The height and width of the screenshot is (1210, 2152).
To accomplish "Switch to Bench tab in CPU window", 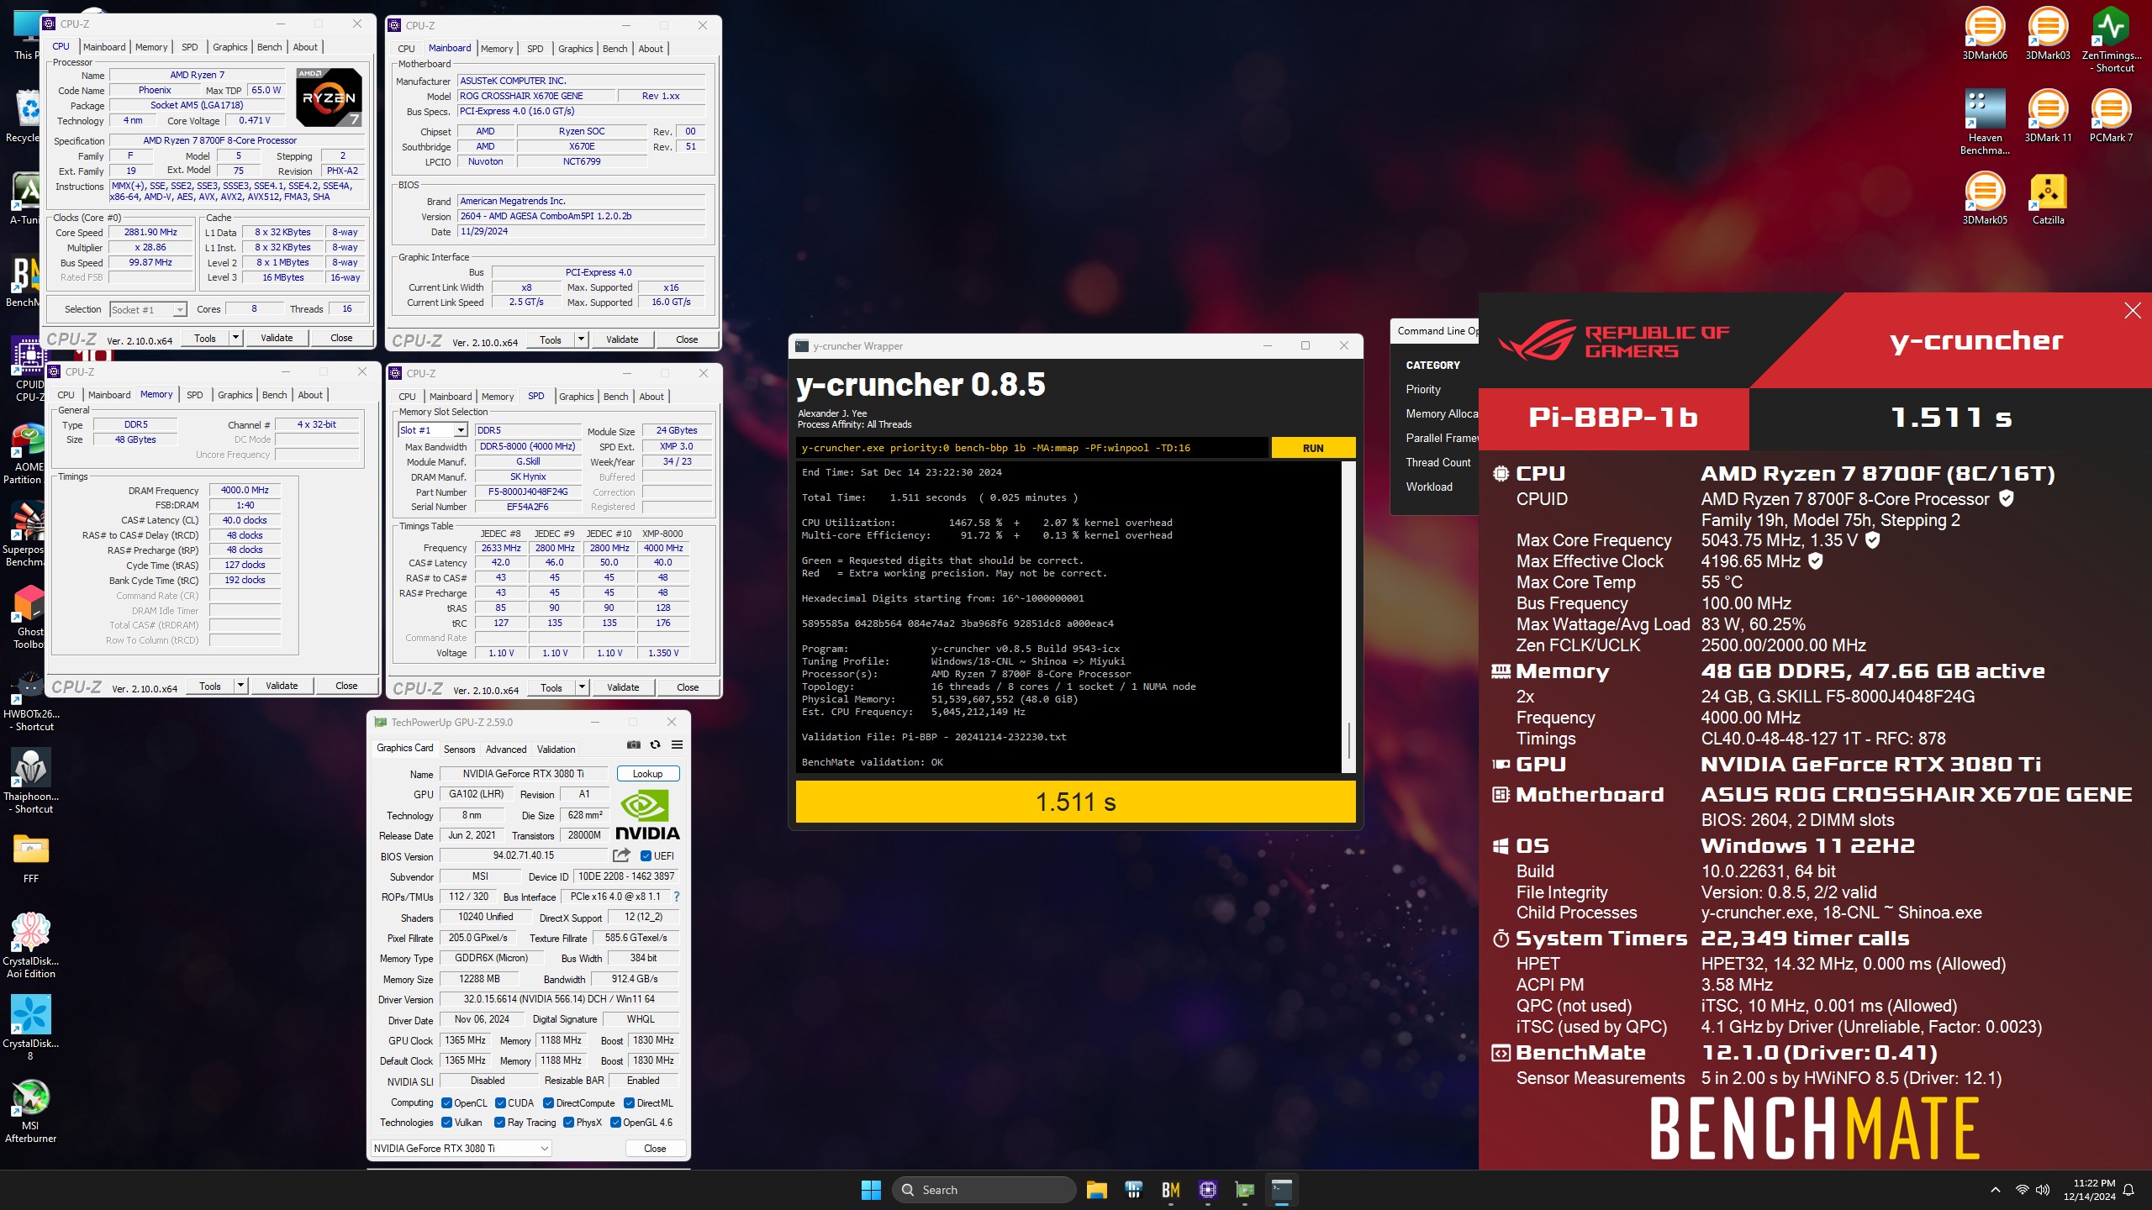I will coord(269,47).
